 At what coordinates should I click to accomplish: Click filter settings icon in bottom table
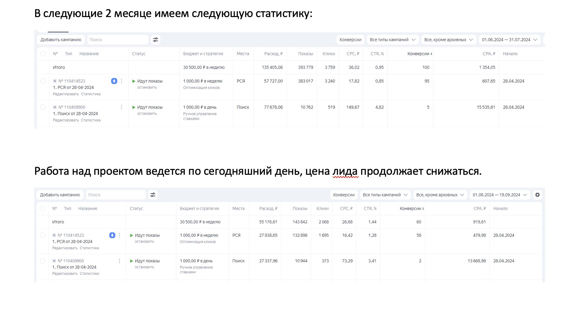coord(153,195)
